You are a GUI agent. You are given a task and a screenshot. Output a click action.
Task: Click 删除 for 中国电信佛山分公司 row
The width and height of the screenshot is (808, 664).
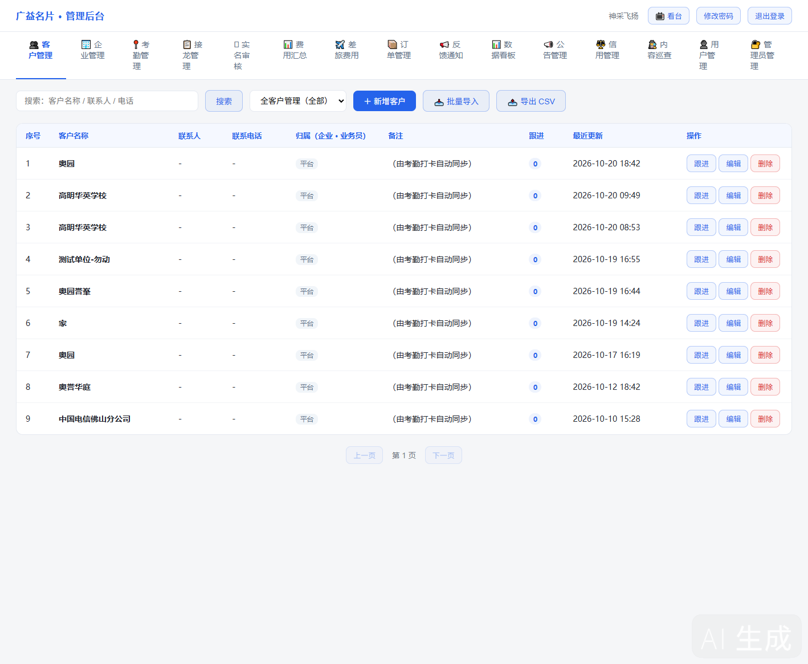[765, 419]
